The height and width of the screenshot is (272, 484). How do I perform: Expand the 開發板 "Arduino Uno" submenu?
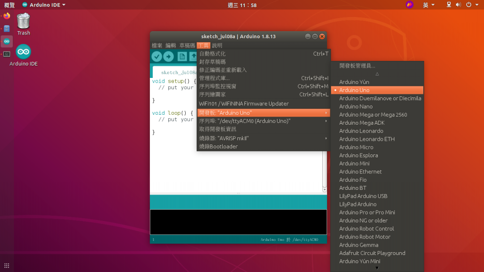tap(264, 113)
